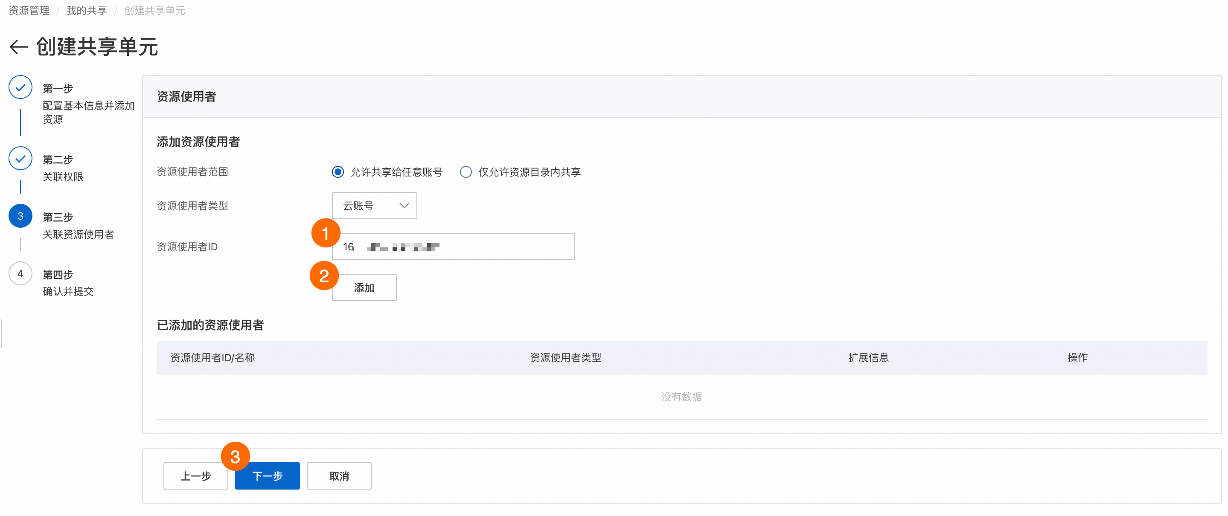The height and width of the screenshot is (516, 1228).
Task: Click the 添加 button
Action: [364, 288]
